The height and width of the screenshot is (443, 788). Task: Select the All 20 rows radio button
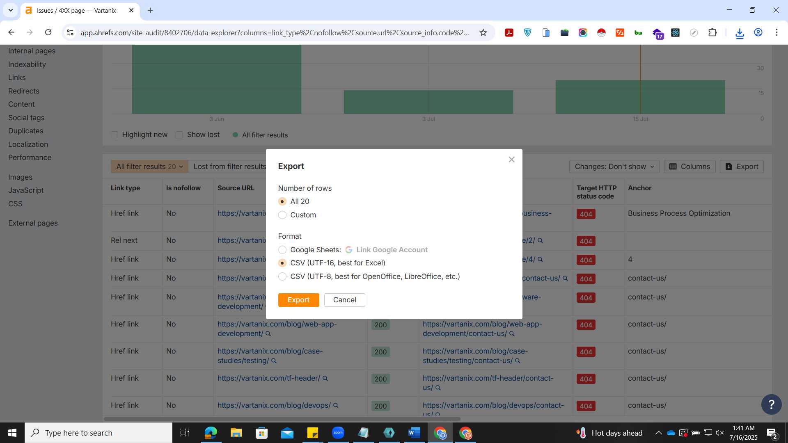[282, 201]
